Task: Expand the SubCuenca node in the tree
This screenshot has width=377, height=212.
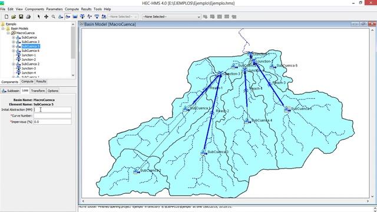Action: (x=14, y=38)
